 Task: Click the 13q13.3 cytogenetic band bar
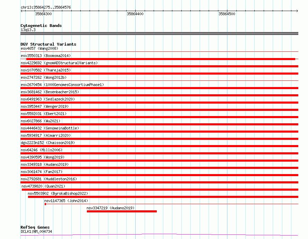159,34
